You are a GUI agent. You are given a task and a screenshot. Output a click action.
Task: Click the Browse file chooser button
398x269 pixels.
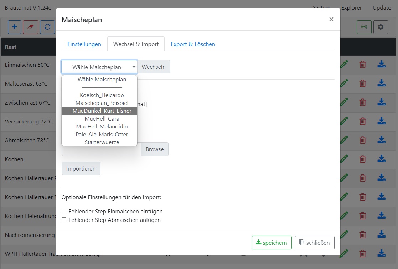click(155, 149)
